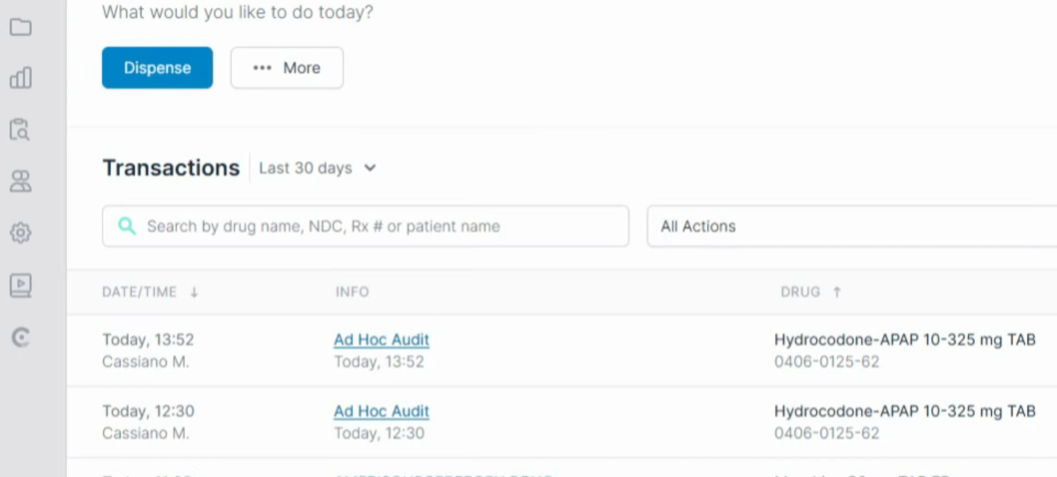Open the clipboard search audit icon
Viewport: 1057px width, 477px height.
tap(20, 129)
